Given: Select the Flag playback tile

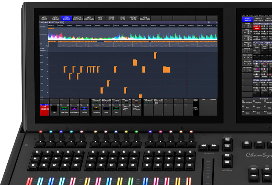Looking at the screenshot, I should 55,110.
